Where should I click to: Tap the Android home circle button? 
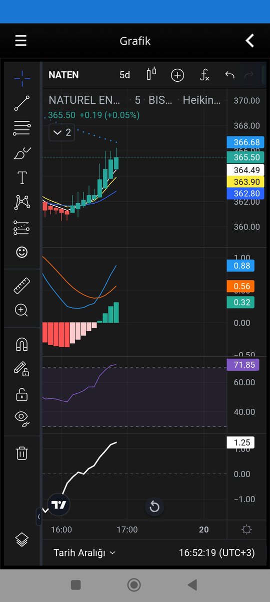pyautogui.click(x=133, y=584)
